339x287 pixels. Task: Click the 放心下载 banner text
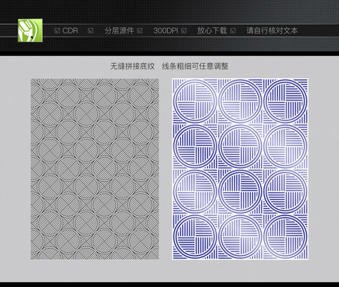pos(212,30)
